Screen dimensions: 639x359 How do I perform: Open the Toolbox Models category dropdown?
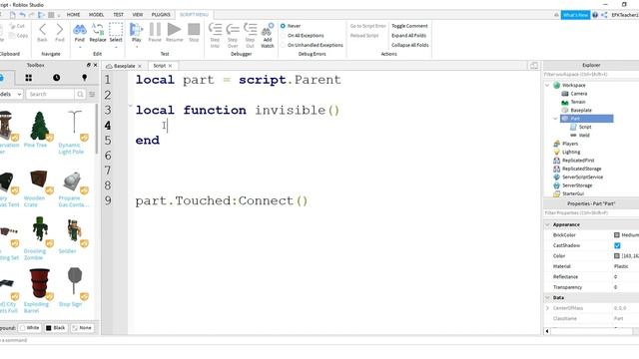[11, 94]
